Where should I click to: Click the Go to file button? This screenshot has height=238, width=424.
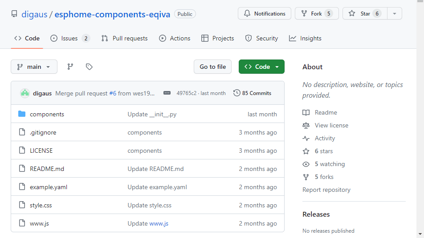pyautogui.click(x=212, y=67)
